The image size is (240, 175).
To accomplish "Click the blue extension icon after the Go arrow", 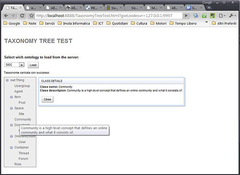I will tap(196, 16).
